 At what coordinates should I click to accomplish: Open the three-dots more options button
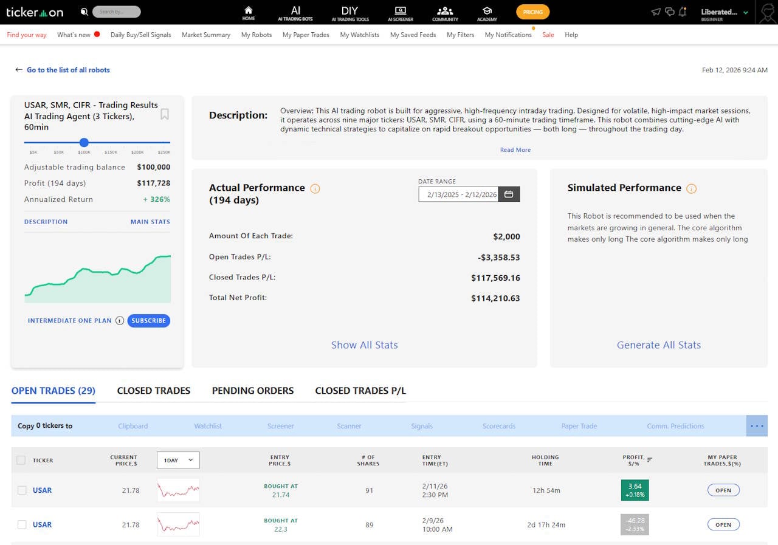click(757, 426)
